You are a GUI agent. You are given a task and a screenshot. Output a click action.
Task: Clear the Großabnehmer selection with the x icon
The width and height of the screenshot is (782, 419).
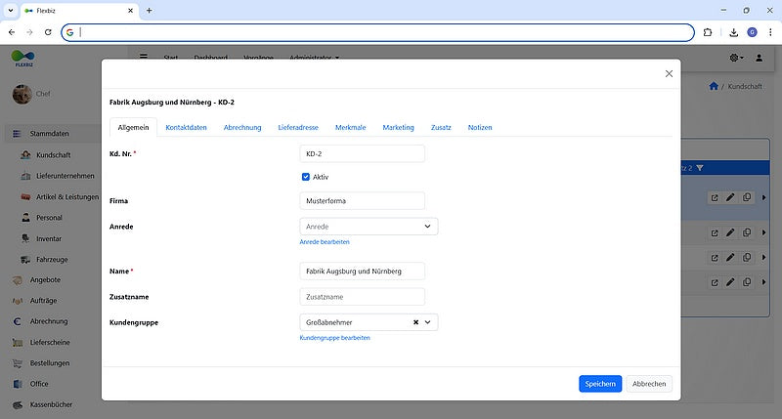415,321
